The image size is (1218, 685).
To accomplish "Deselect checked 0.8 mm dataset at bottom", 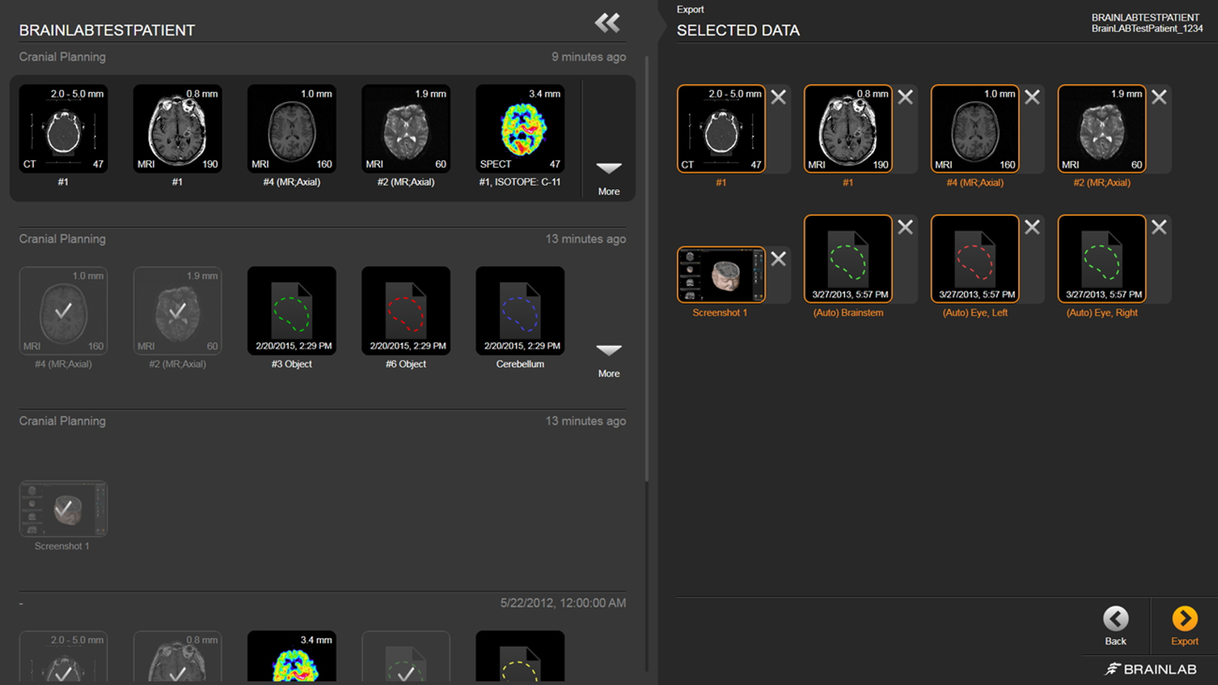I will pyautogui.click(x=177, y=657).
